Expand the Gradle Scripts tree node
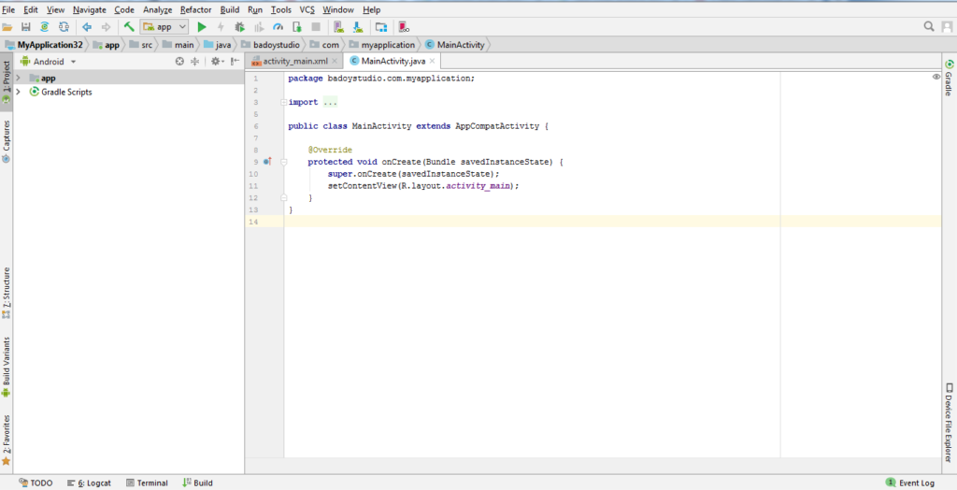Viewport: 957px width, 490px height. click(x=18, y=92)
